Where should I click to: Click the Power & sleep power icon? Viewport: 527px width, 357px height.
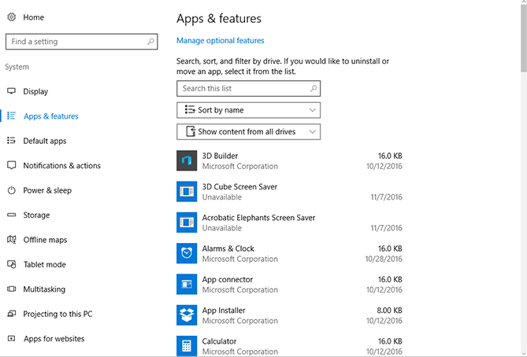click(12, 190)
